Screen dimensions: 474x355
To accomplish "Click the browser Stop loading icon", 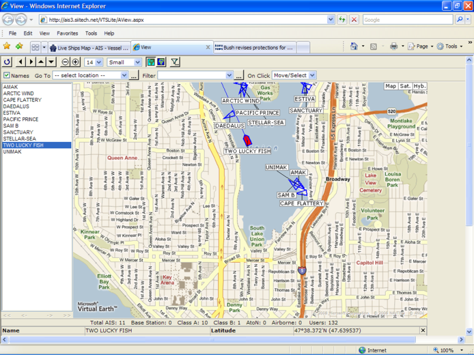I will pyautogui.click(x=354, y=20).
